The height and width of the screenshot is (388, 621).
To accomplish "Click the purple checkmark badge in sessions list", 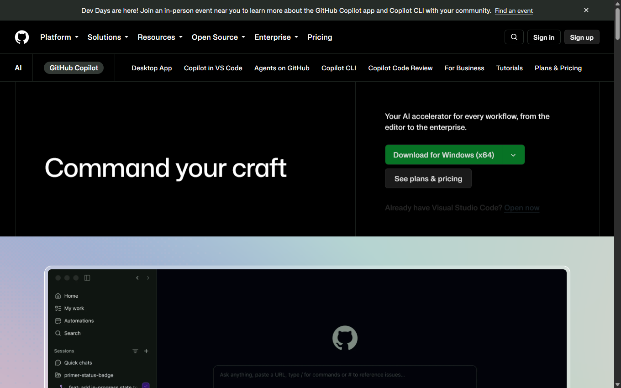I will tap(146, 386).
